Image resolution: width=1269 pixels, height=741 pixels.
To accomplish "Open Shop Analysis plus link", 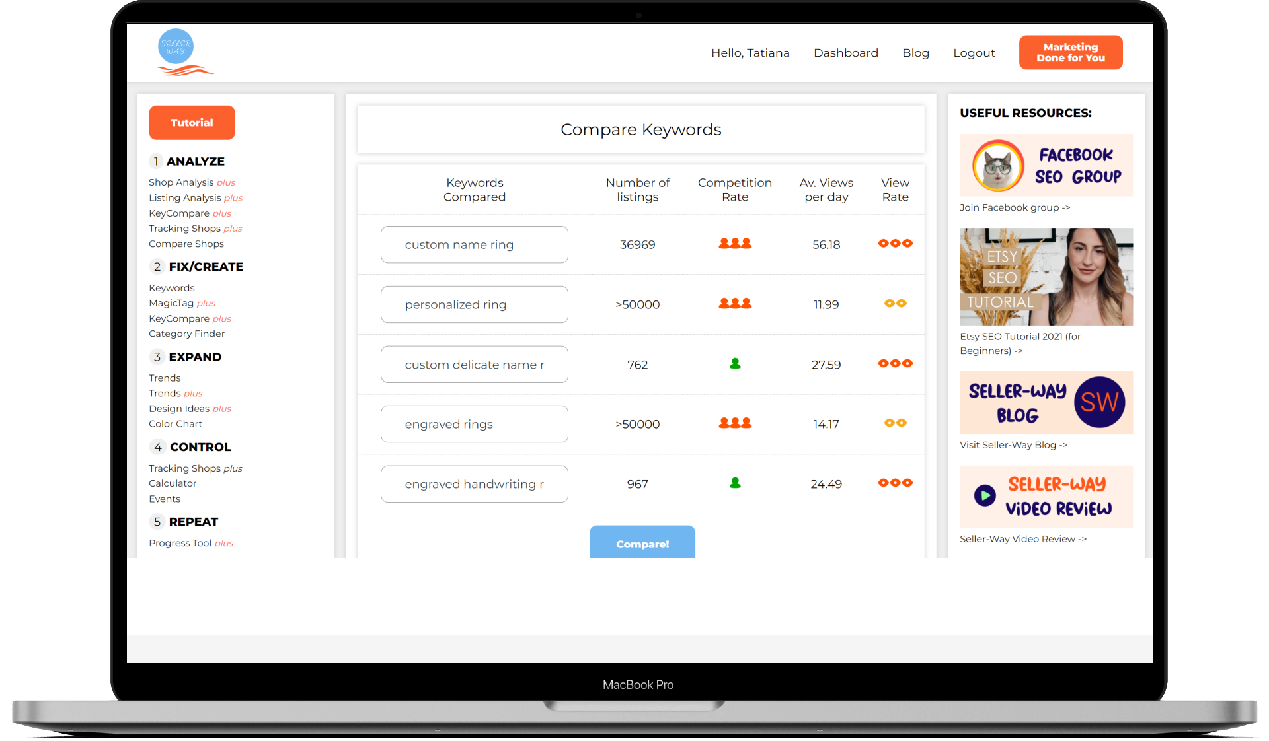I will 192,182.
